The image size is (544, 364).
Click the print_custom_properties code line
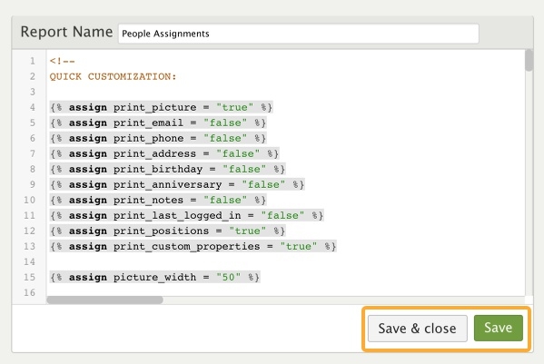pyautogui.click(x=193, y=246)
